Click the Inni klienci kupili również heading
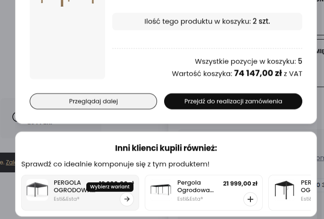324x219 pixels. tap(166, 148)
